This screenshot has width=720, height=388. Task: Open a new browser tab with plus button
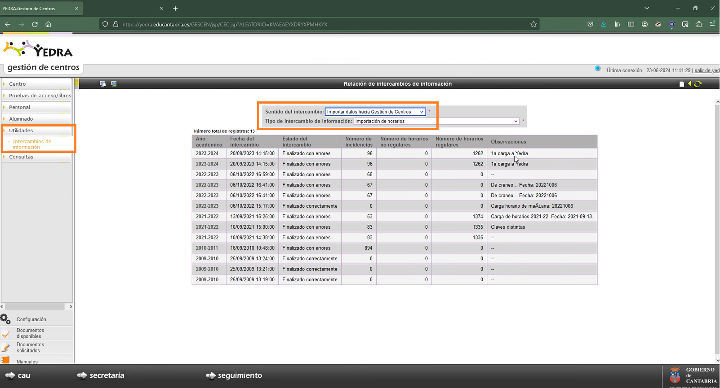(x=176, y=8)
